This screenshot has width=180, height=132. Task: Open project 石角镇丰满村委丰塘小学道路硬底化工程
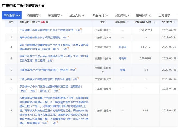tap(54, 111)
